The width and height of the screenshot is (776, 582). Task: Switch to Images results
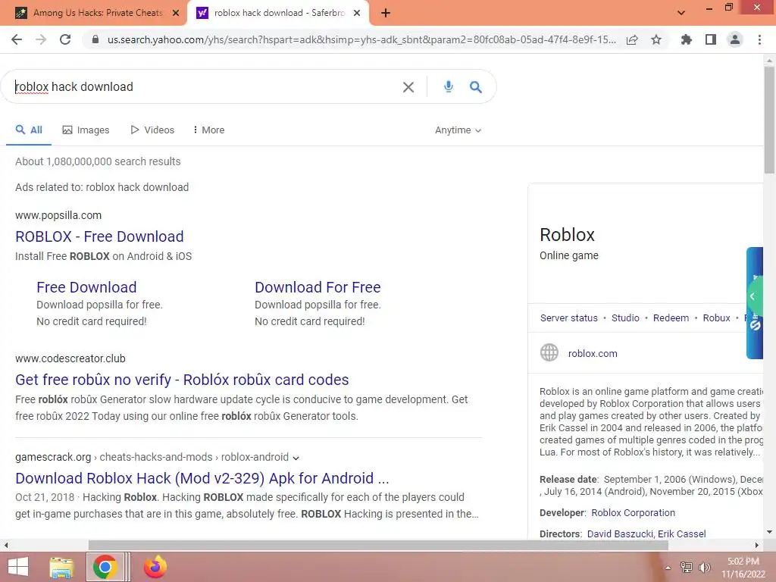click(x=86, y=130)
